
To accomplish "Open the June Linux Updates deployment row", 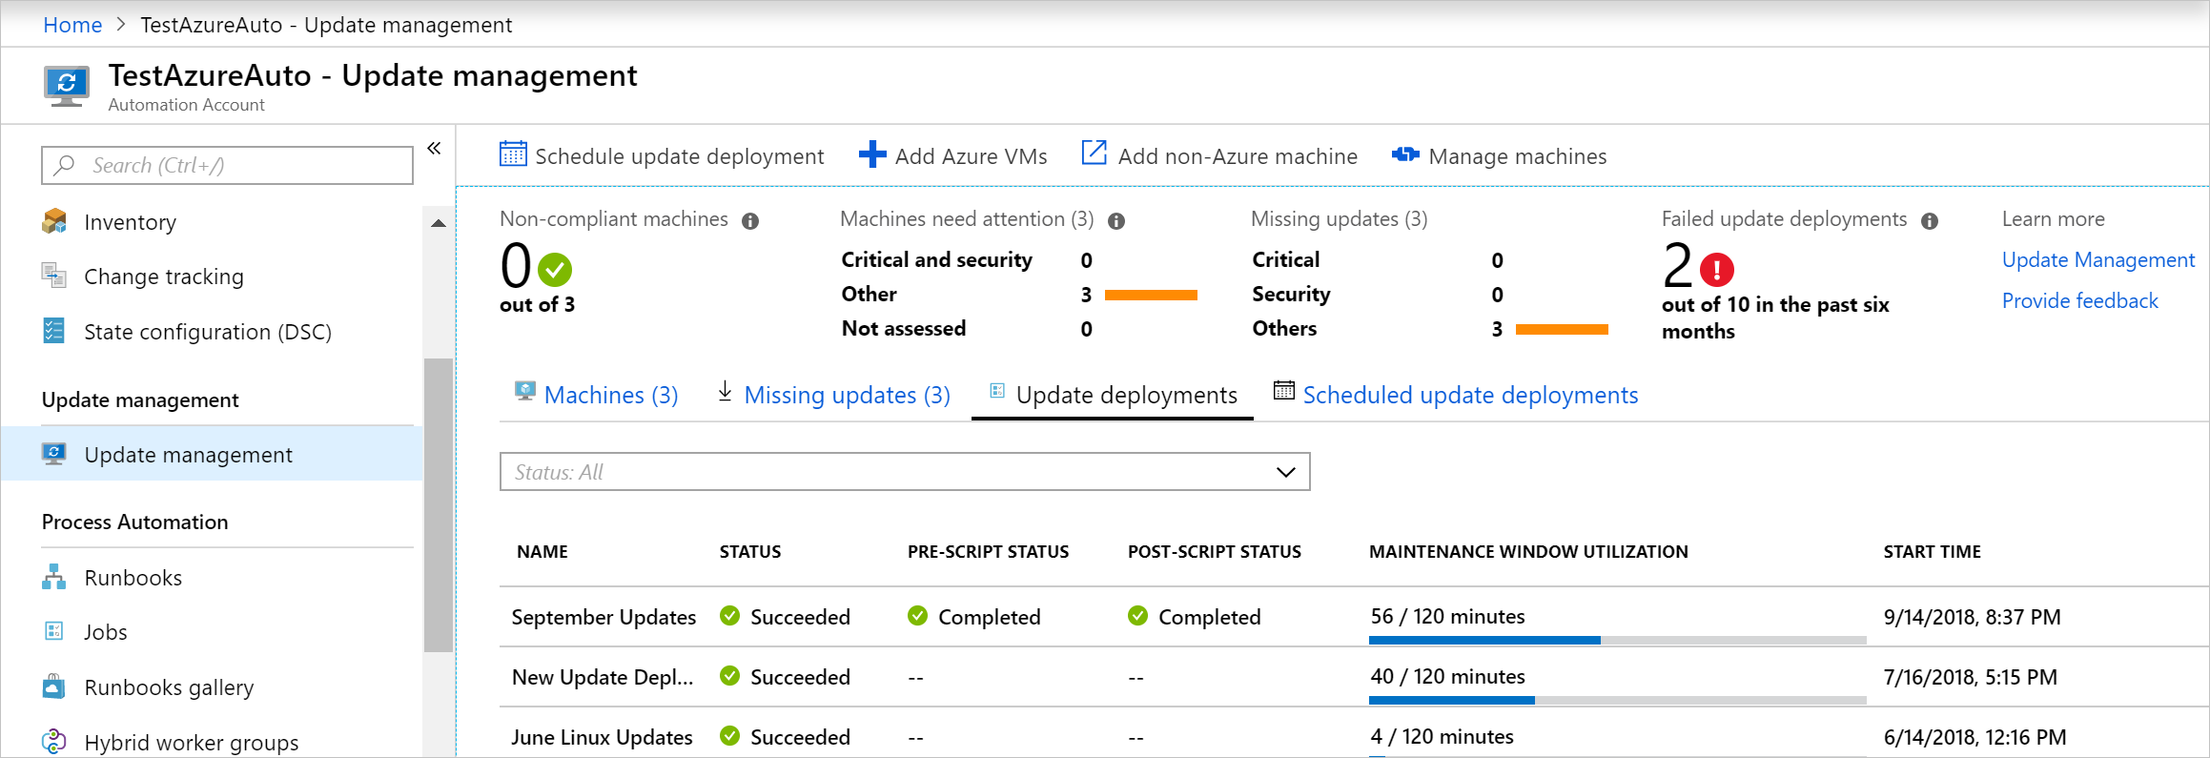I will click(x=602, y=737).
